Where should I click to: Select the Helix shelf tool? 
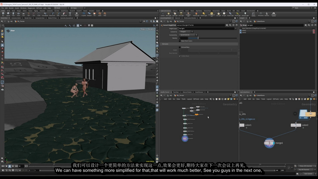[105, 14]
